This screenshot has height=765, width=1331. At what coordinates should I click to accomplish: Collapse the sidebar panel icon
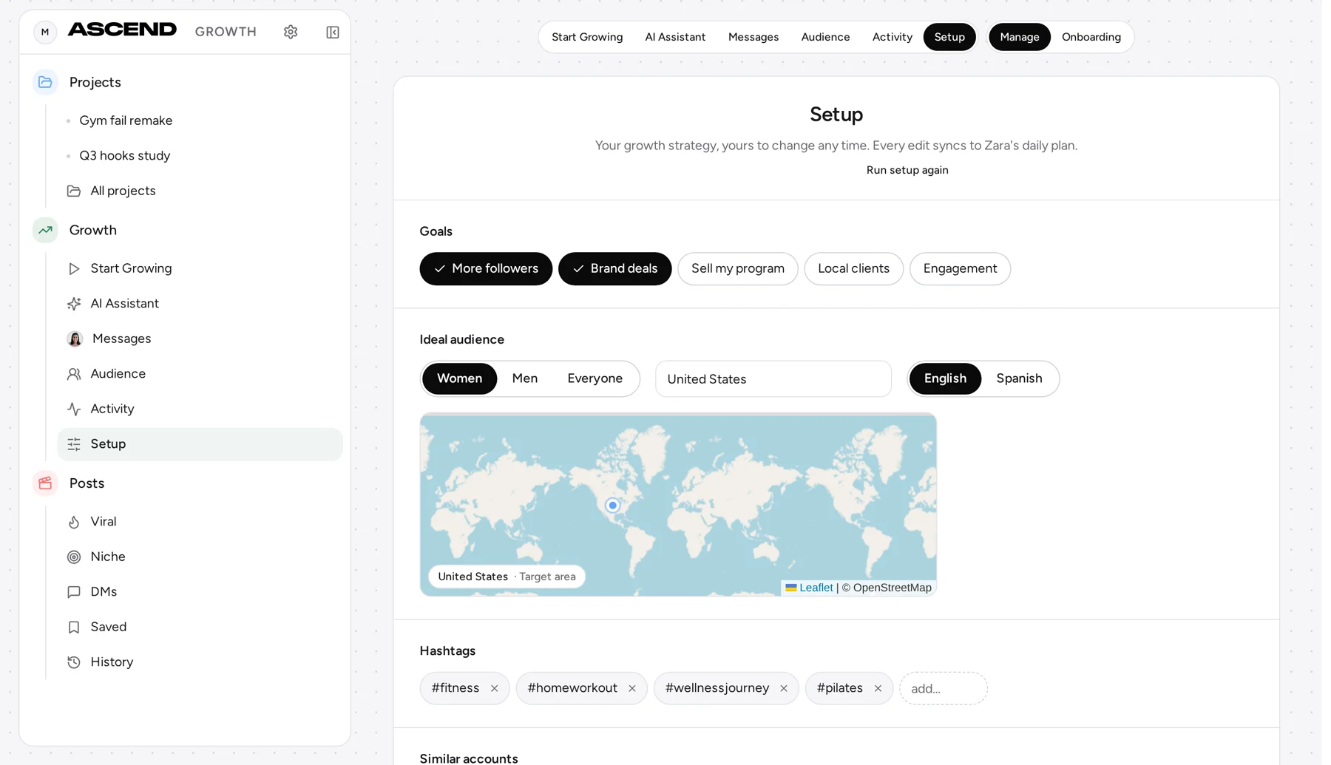pyautogui.click(x=333, y=32)
